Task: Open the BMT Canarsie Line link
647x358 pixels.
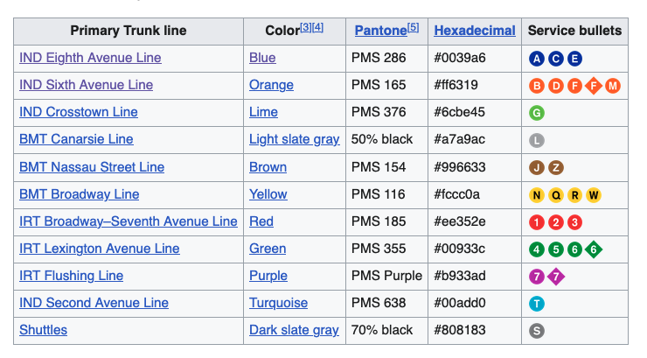Action: pos(76,139)
